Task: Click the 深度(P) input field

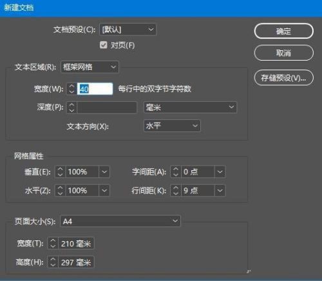Action: pyautogui.click(x=107, y=107)
